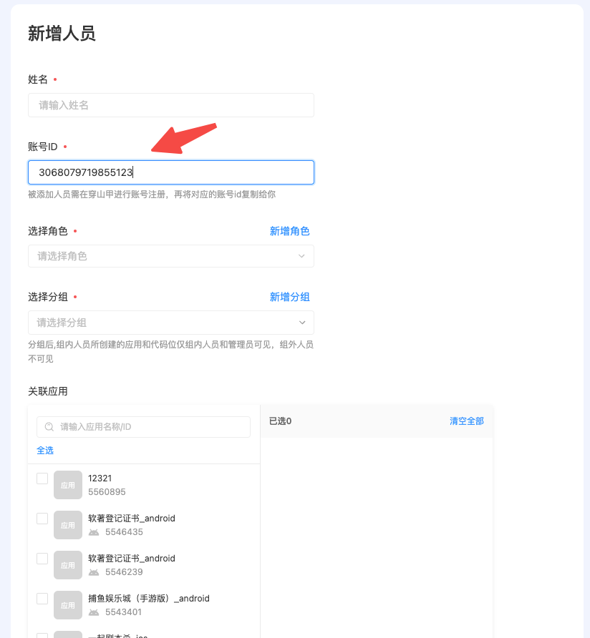Viewport: 590px width, 638px height.
Task: Check the box for app 12321
Action: [42, 478]
